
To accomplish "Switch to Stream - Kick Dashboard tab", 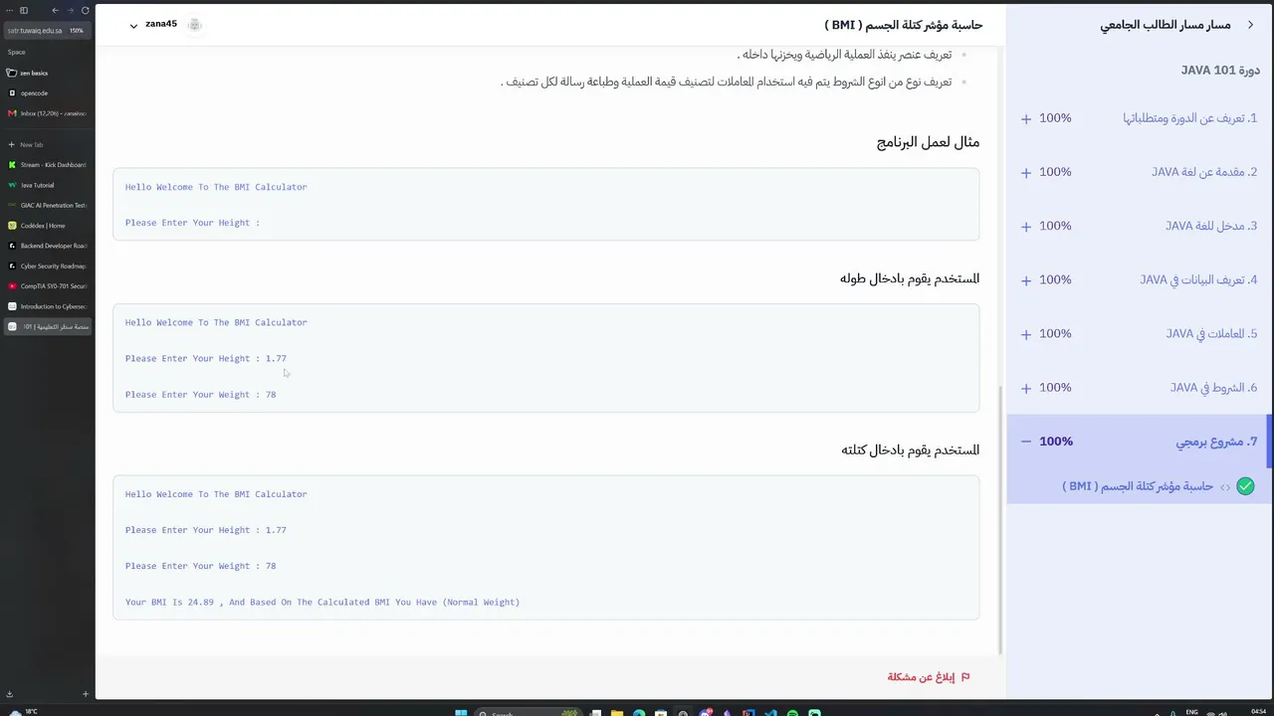I will pos(48,165).
